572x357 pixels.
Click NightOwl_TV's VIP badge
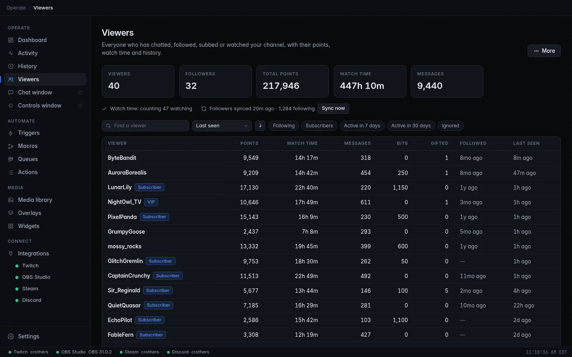pos(151,202)
